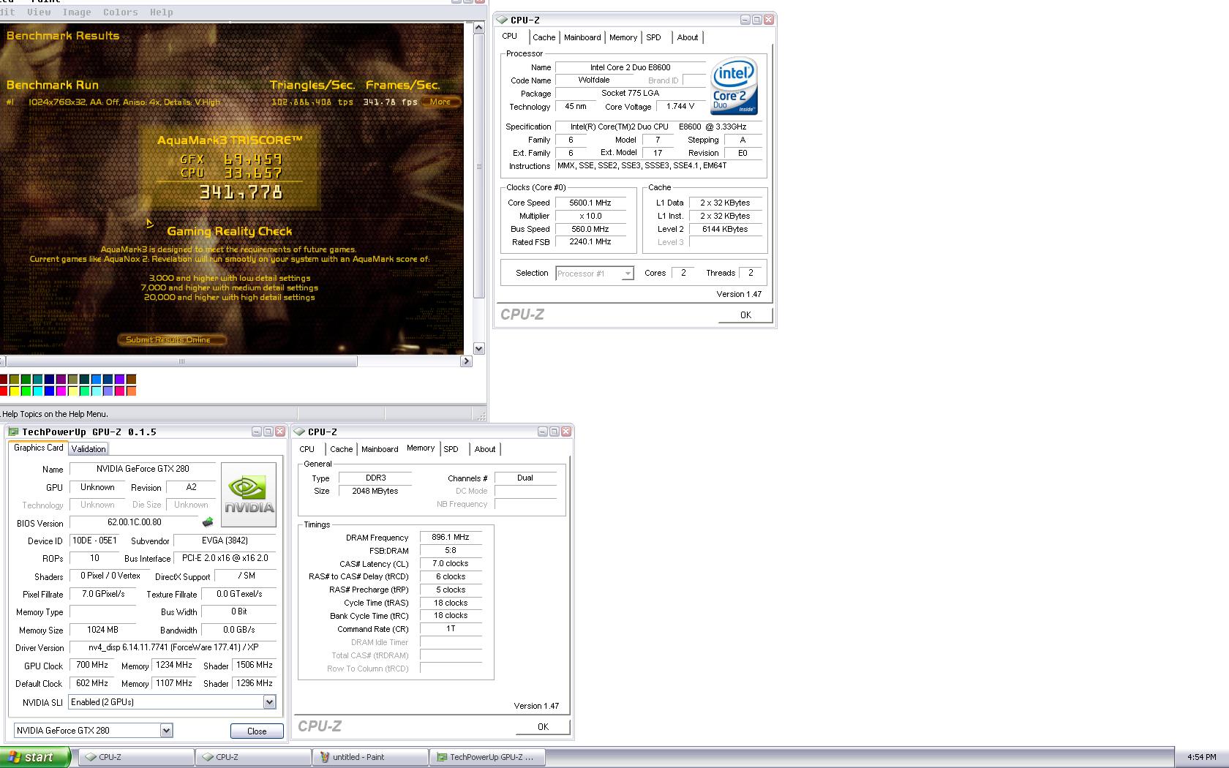Open About tab in the processor CPU-Z window
This screenshot has width=1229, height=768.
click(x=688, y=37)
